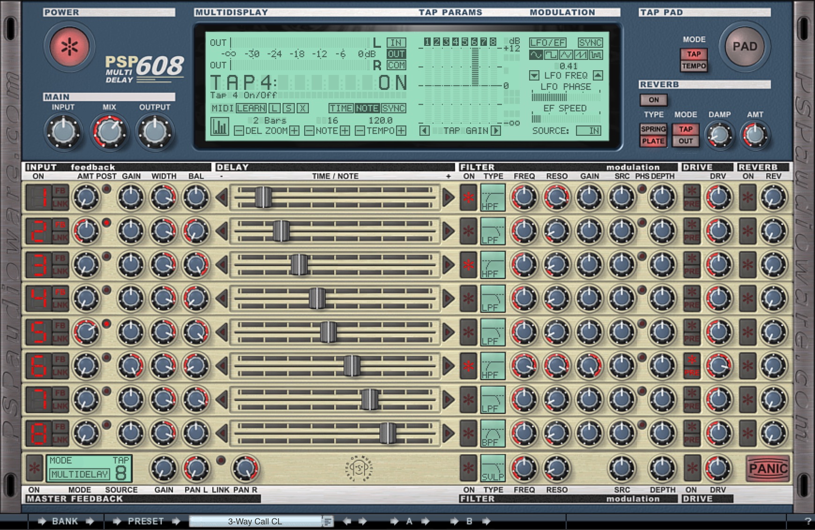The height and width of the screenshot is (530, 815).
Task: Click the left arrow beside TAP GAIN
Action: [x=425, y=131]
